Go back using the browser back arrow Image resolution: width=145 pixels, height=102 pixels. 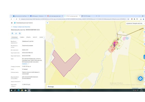point(11,19)
